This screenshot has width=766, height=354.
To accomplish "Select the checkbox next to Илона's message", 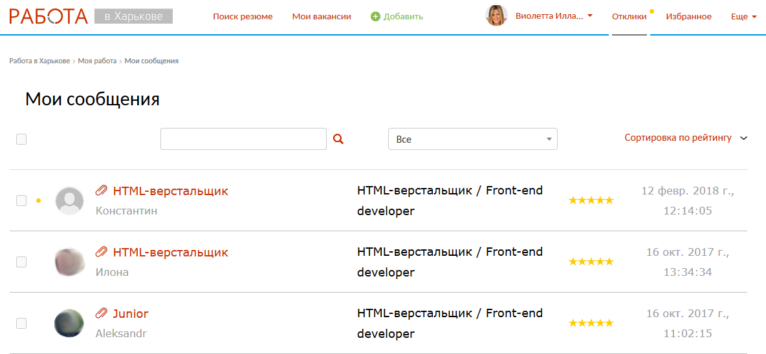I will [x=21, y=262].
